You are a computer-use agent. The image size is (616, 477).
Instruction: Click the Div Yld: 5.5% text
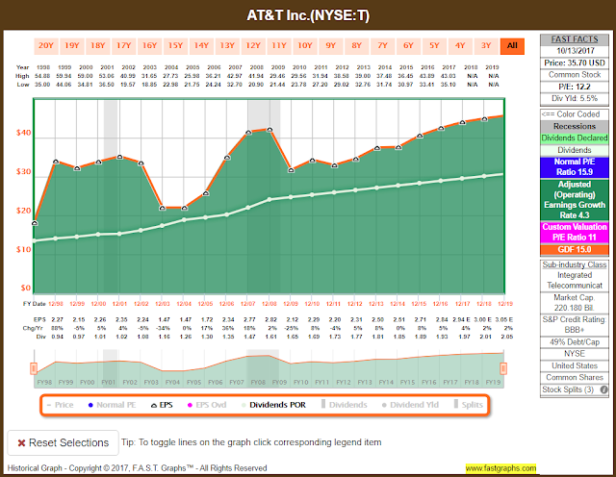pos(575,98)
